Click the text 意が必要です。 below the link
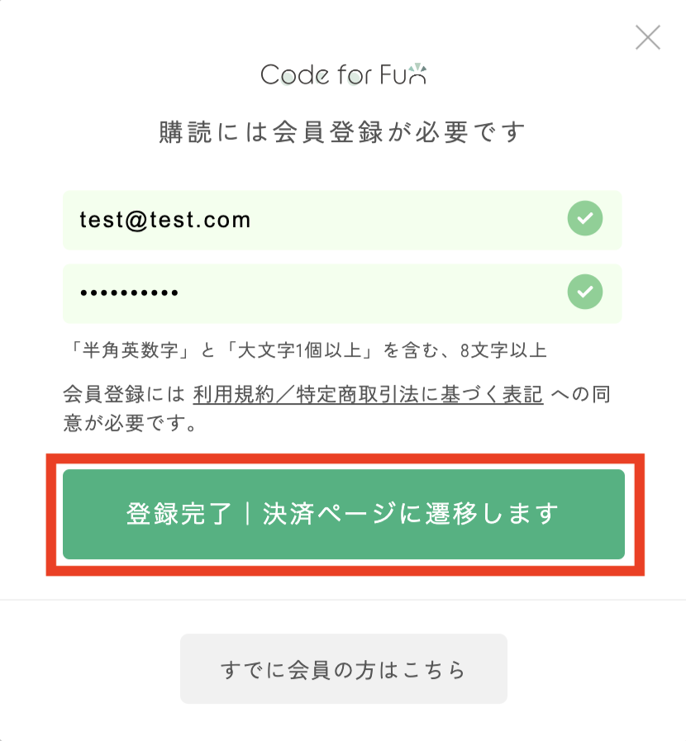The height and width of the screenshot is (741, 686). (130, 423)
